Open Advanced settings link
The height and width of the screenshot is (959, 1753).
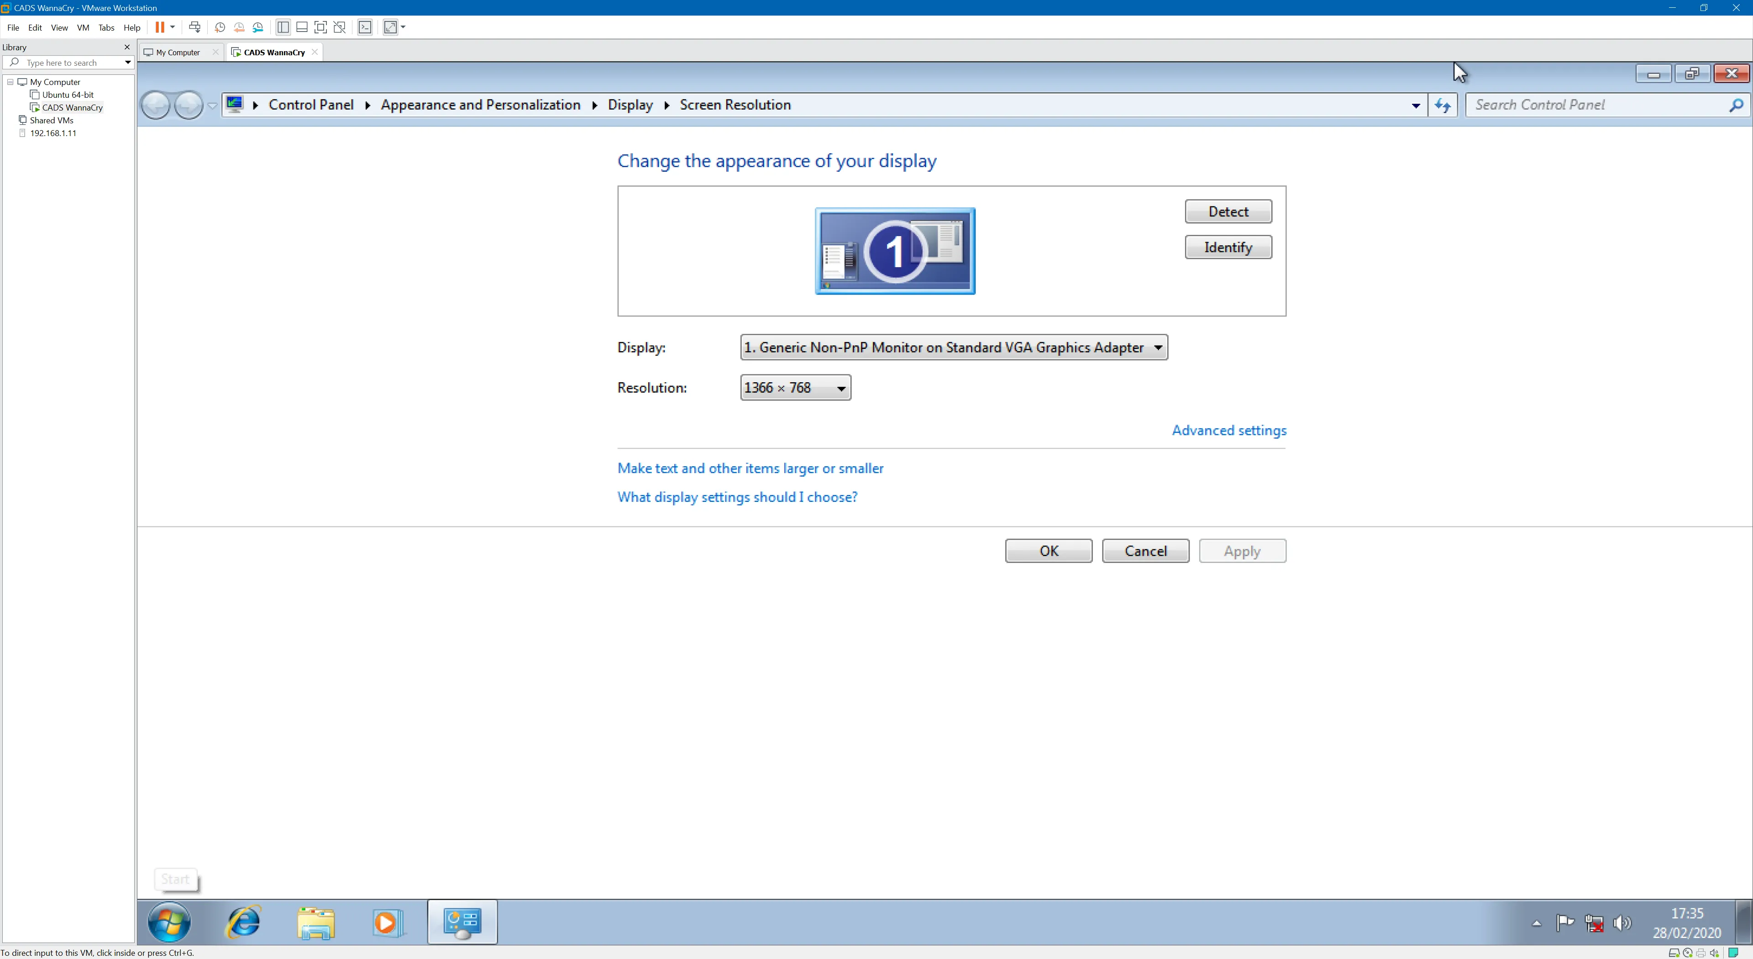click(1228, 430)
